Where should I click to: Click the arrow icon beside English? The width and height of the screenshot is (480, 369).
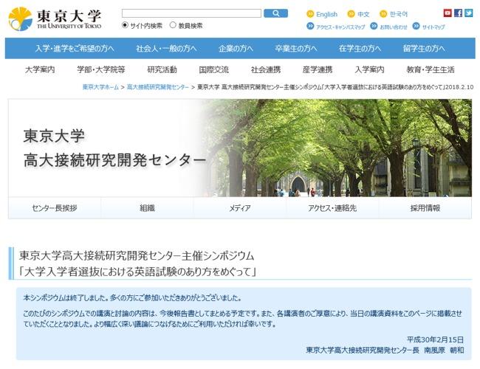[310, 14]
